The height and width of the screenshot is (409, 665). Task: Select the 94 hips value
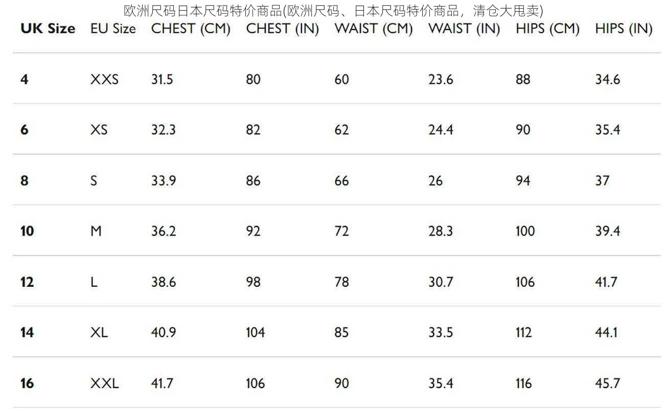(523, 180)
